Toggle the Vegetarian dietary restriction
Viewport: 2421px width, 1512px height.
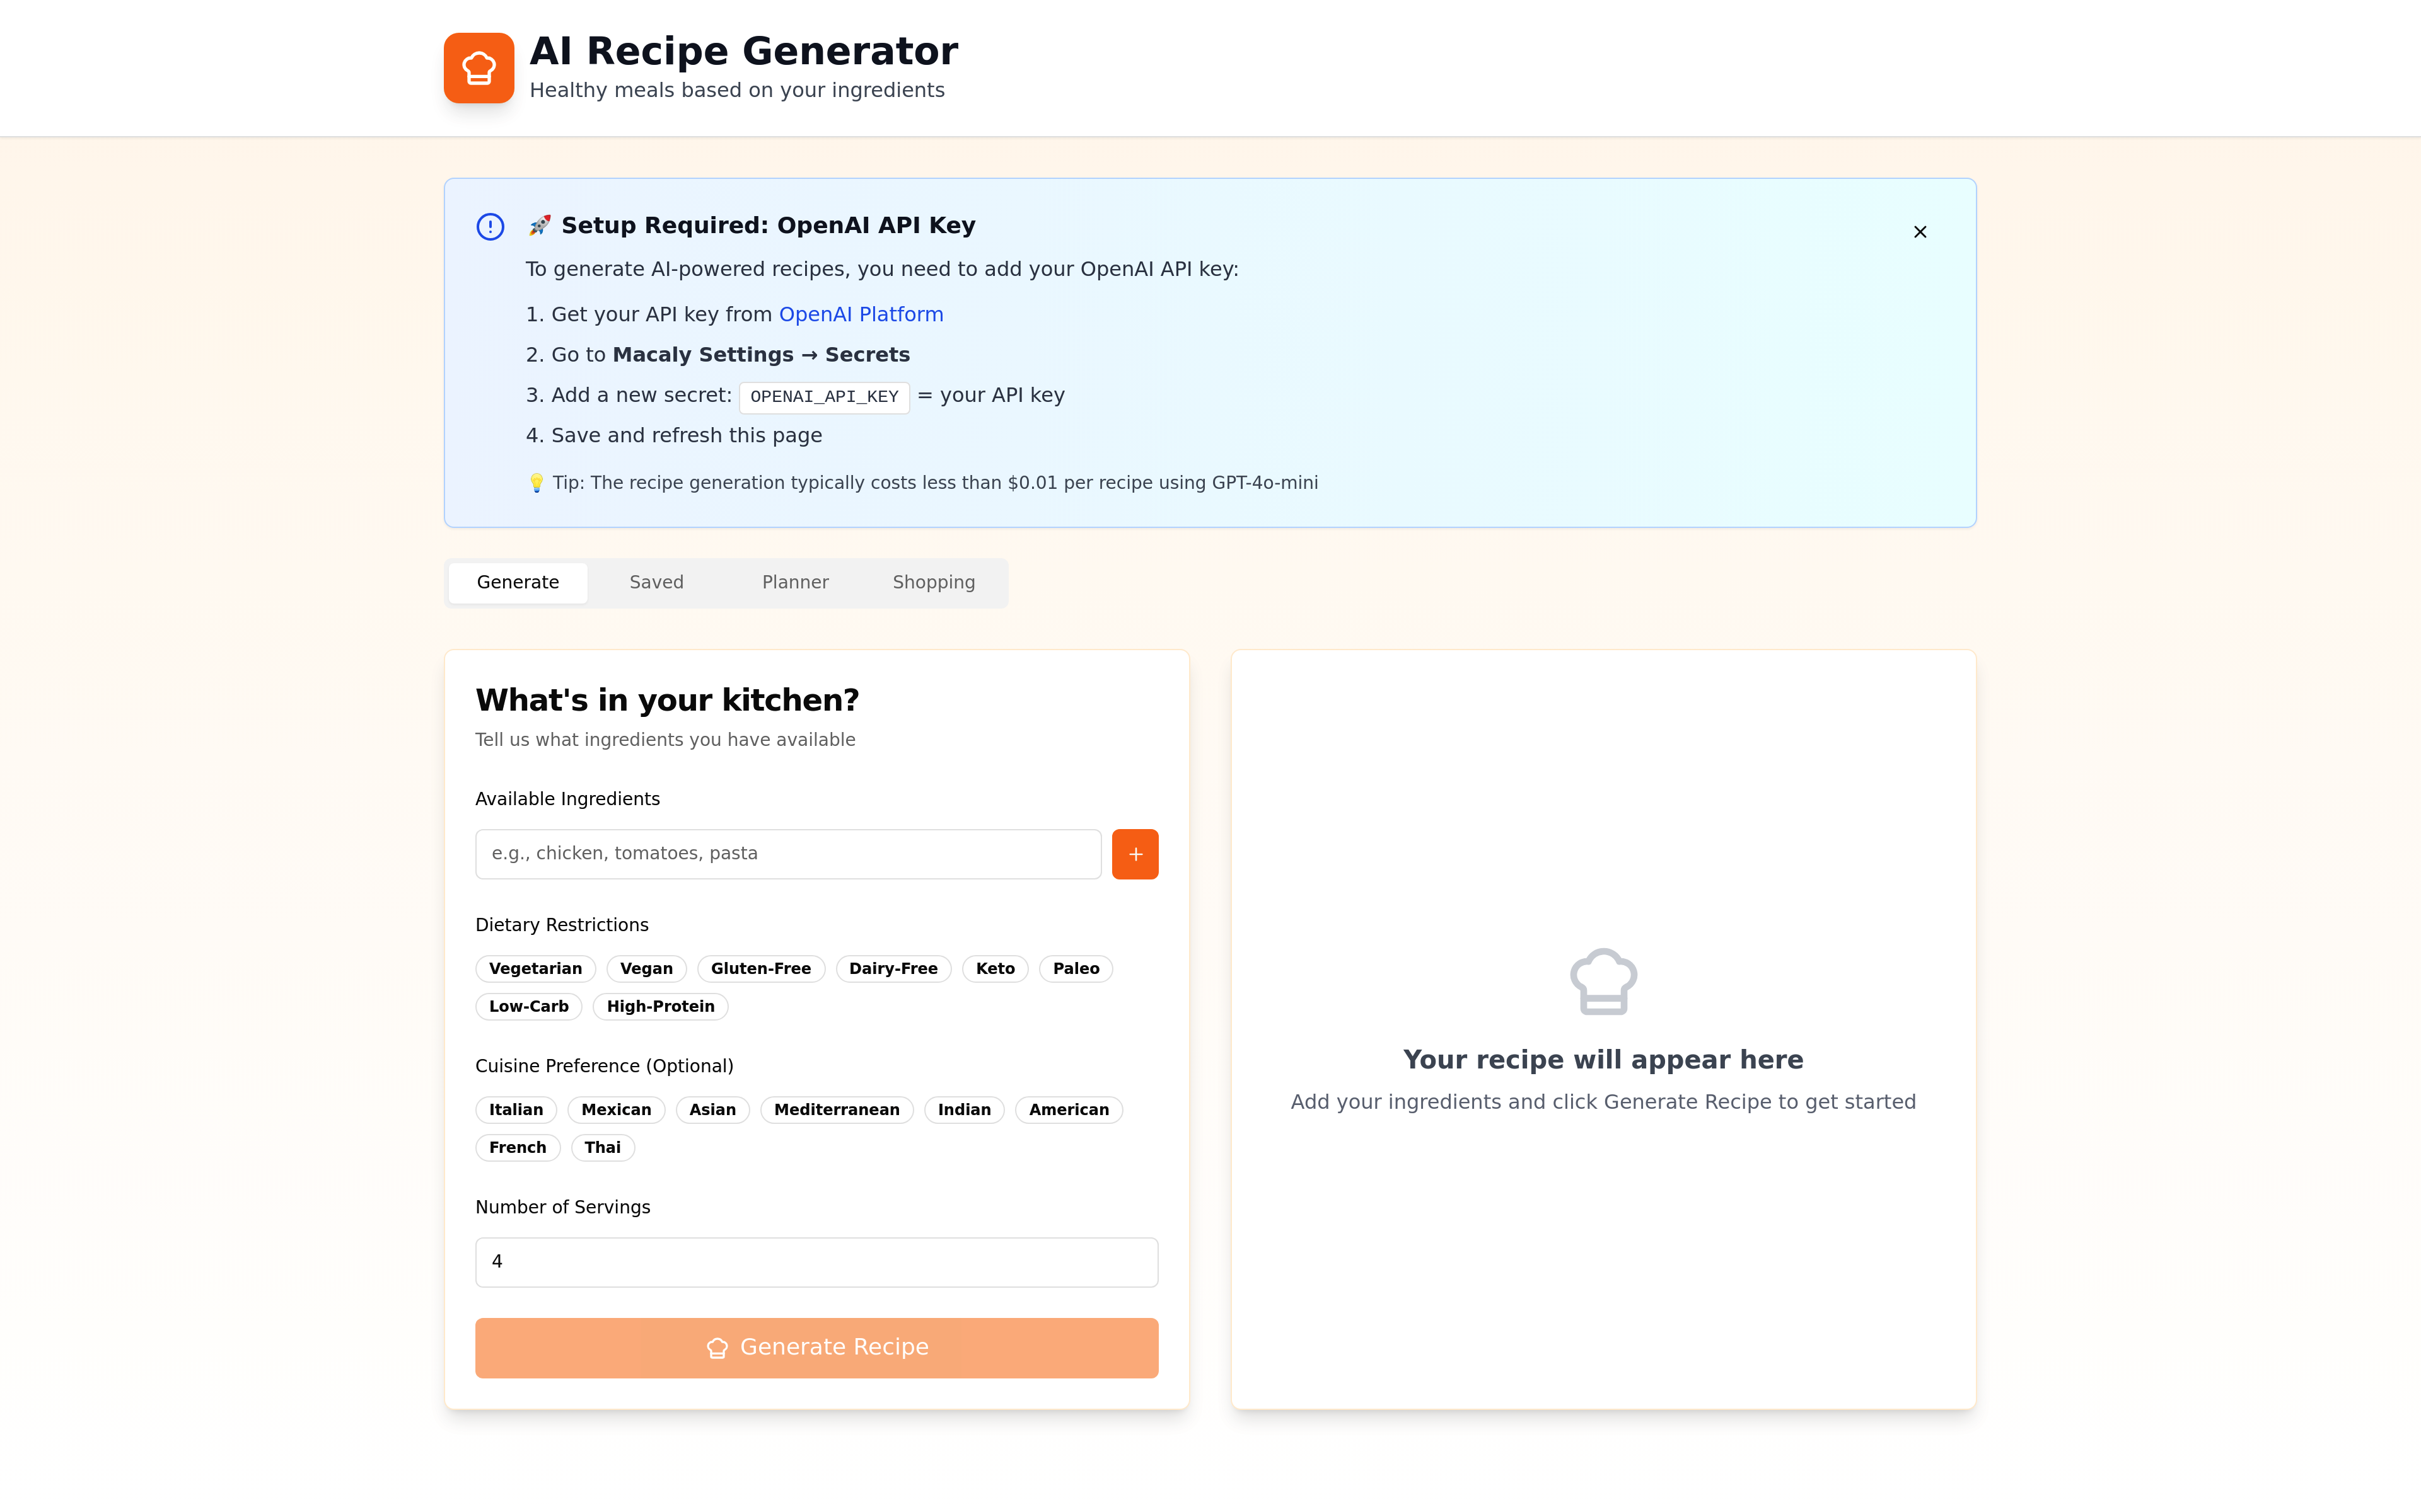click(535, 968)
